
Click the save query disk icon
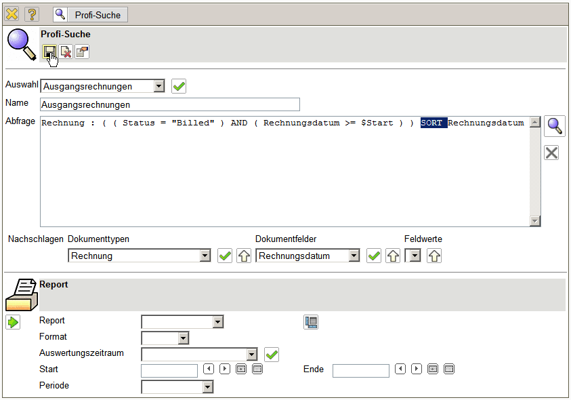(x=49, y=52)
